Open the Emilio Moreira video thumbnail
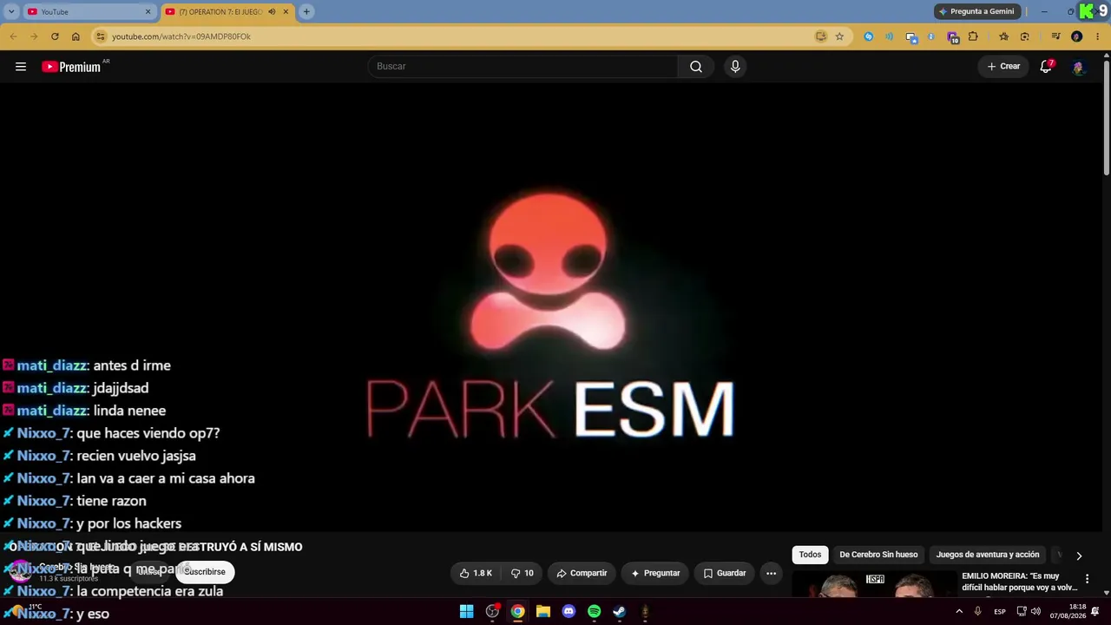Viewport: 1111px width, 625px height. (x=874, y=584)
